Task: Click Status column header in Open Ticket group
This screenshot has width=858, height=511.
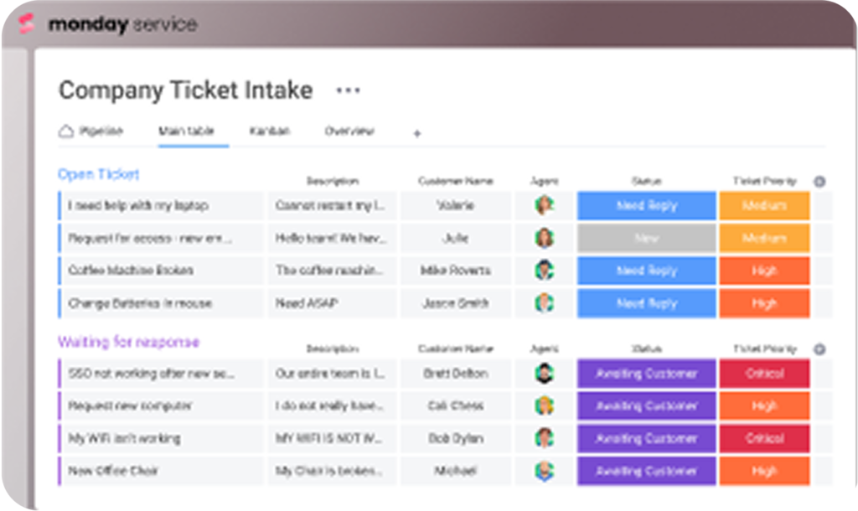Action: click(646, 181)
